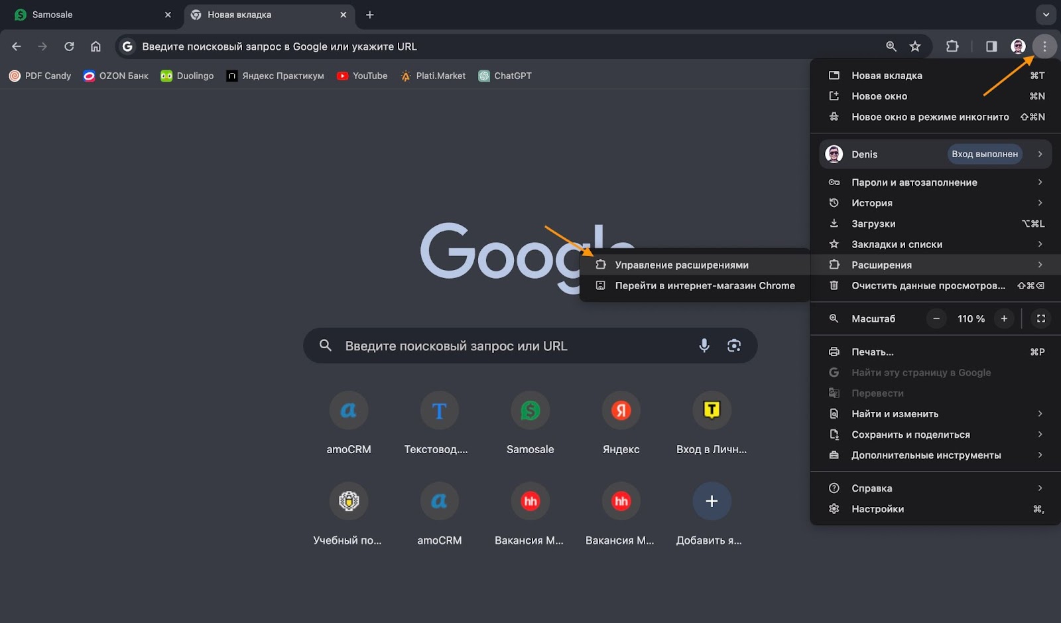Choose Печать... in the menu
This screenshot has height=623, width=1061.
[x=936, y=352]
